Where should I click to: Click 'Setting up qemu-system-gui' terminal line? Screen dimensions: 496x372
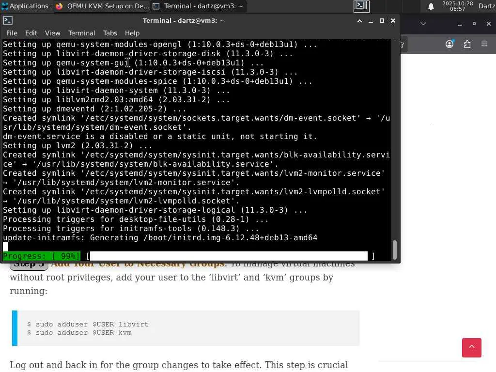(133, 62)
